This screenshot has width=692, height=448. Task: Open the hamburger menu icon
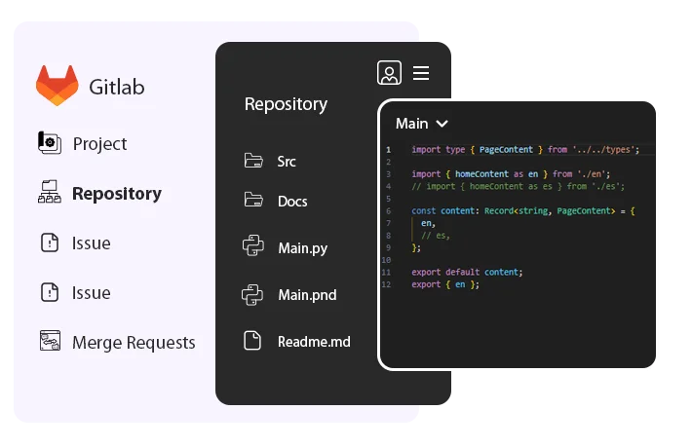point(421,73)
